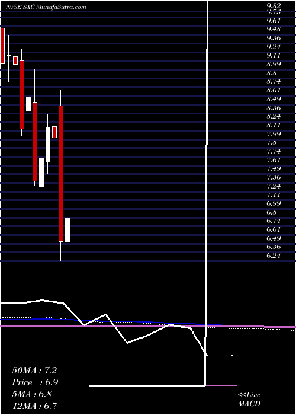This screenshot has height=415, width=296.
Task: Select the 9.24 axis value
Action: (274, 47)
